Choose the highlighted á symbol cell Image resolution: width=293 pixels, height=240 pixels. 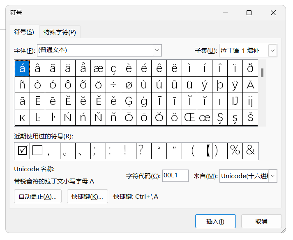tap(22, 68)
